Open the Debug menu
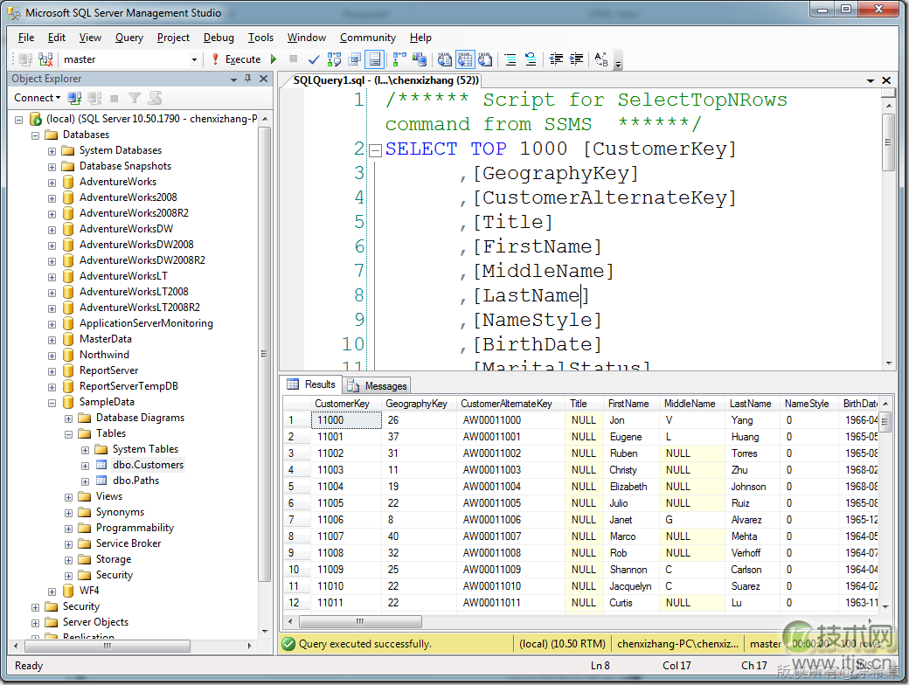 click(x=219, y=38)
